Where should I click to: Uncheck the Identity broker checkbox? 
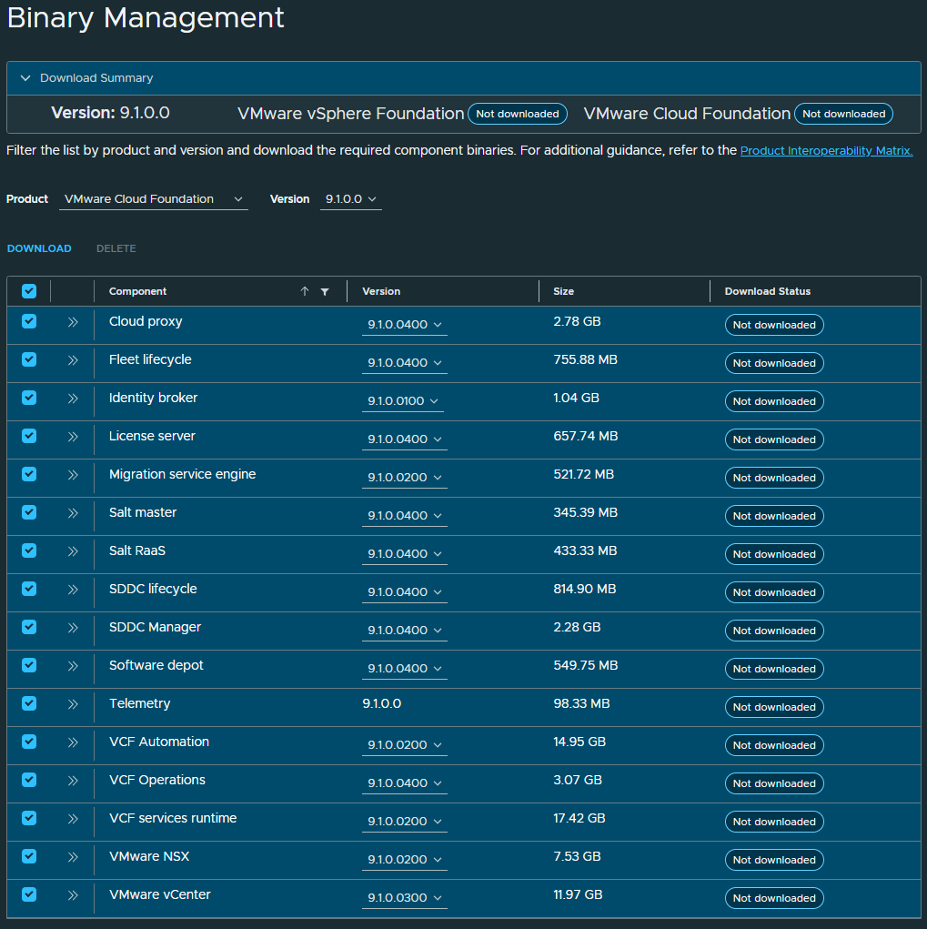point(29,398)
